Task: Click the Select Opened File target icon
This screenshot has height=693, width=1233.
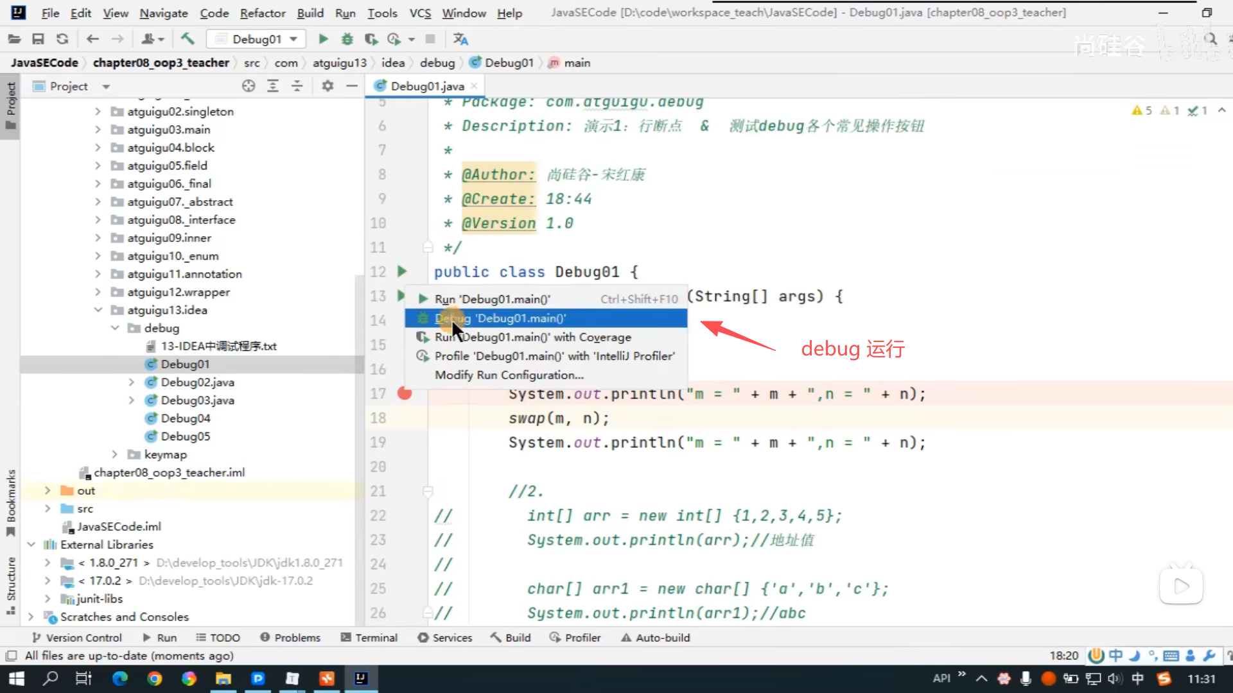Action: pyautogui.click(x=249, y=86)
